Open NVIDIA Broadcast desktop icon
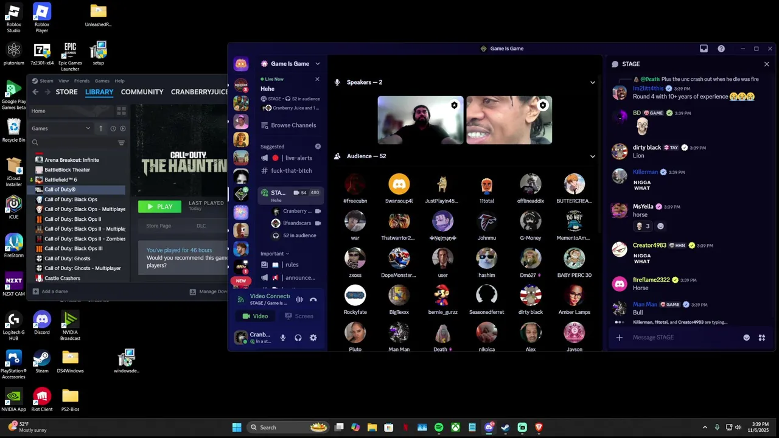The height and width of the screenshot is (438, 779). pyautogui.click(x=70, y=326)
